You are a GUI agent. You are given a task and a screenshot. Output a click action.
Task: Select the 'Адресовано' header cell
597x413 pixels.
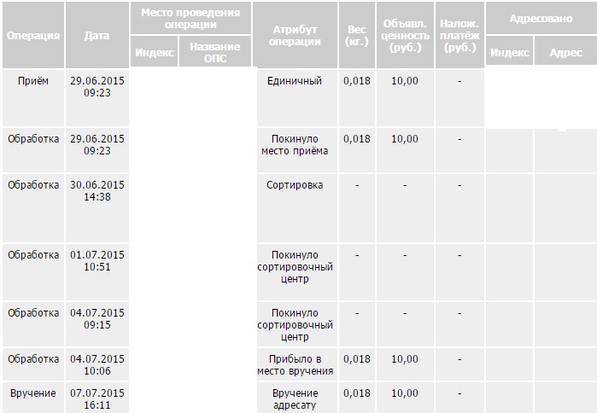pos(541,19)
